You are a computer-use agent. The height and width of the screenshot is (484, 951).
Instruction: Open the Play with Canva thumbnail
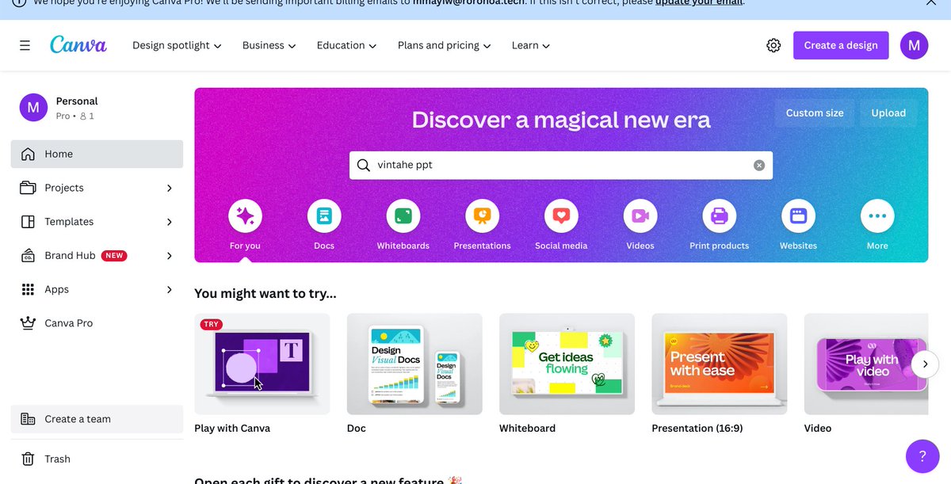[262, 364]
